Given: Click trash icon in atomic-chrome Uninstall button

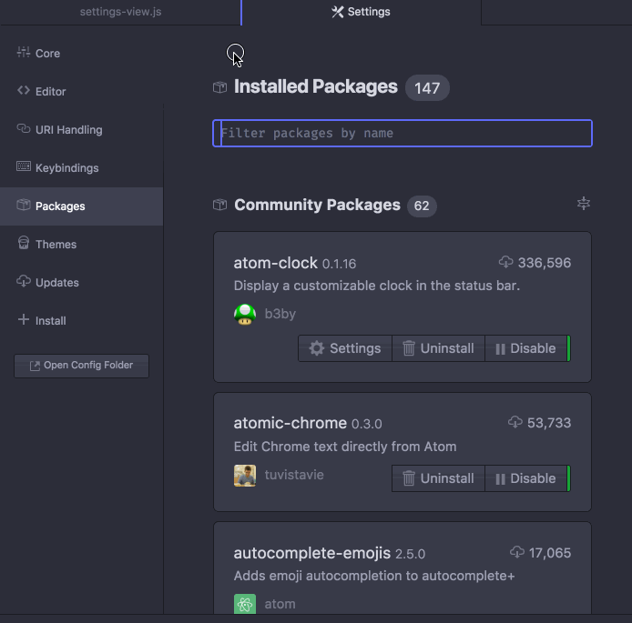Looking at the screenshot, I should click(x=408, y=478).
